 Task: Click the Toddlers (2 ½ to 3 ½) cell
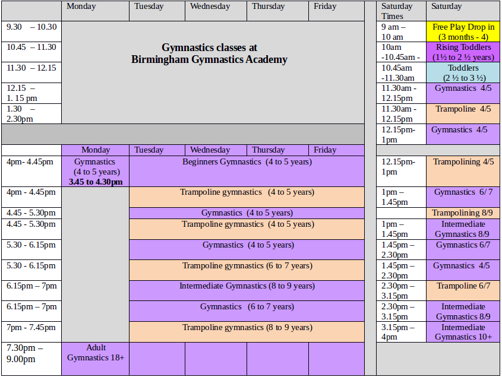coord(463,72)
